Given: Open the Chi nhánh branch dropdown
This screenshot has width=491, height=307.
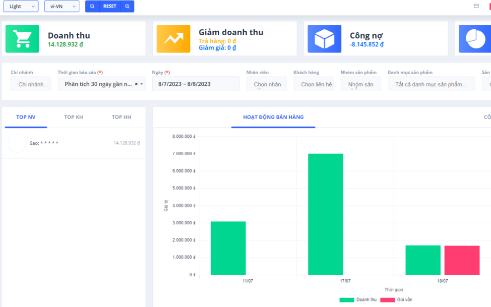Looking at the screenshot, I should point(31,84).
